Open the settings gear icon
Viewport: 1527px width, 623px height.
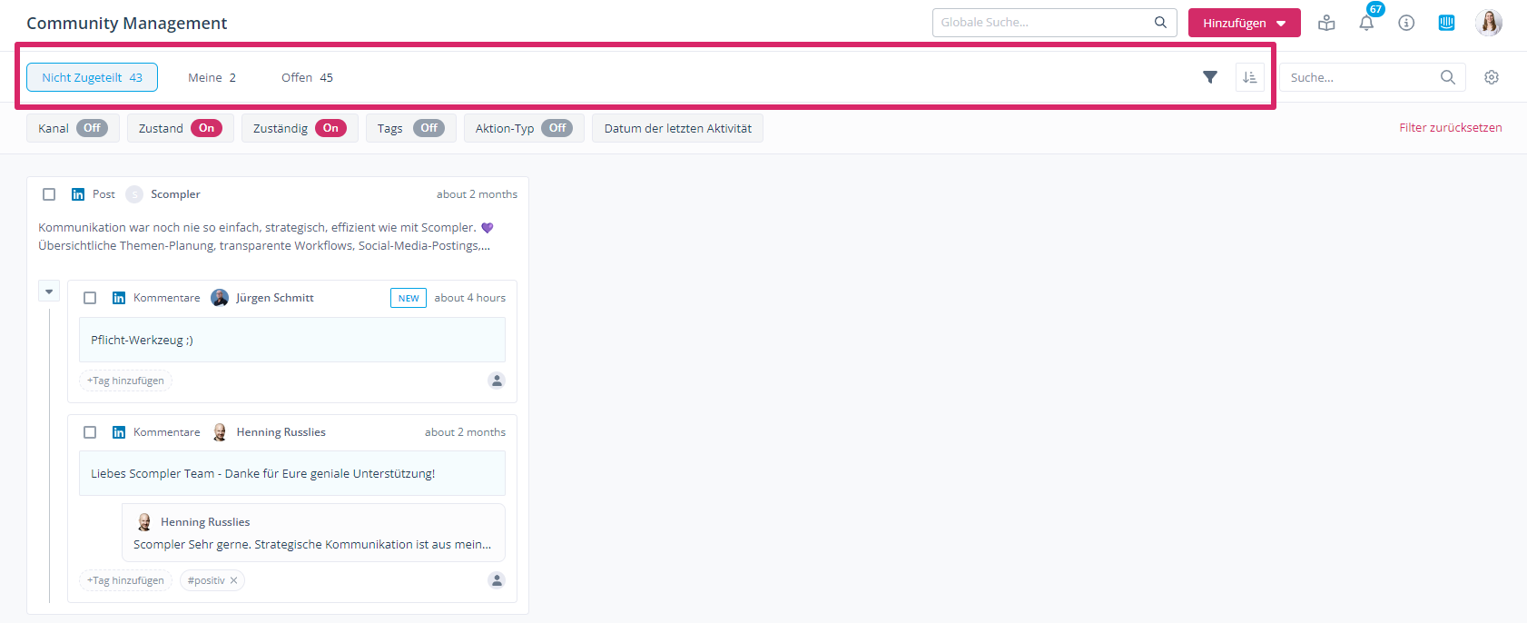coord(1492,77)
